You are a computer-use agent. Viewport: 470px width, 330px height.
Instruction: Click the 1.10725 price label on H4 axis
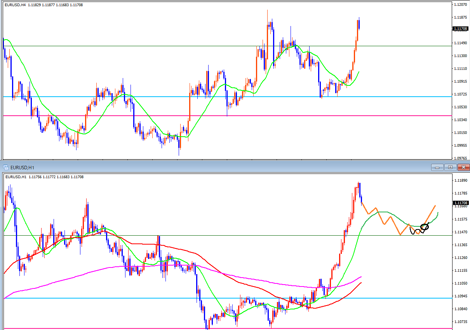click(x=460, y=94)
